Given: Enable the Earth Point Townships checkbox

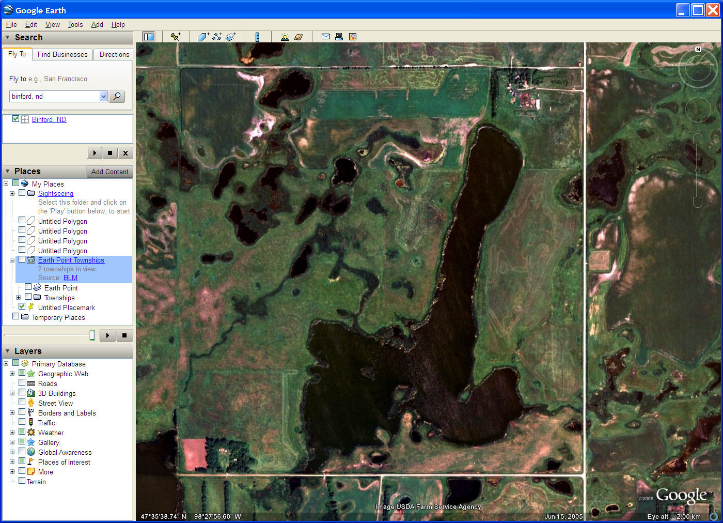Looking at the screenshot, I should click(x=22, y=259).
